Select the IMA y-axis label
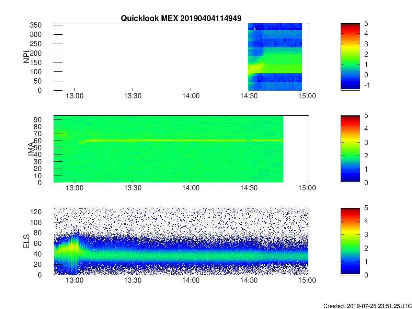412x309 pixels. pos(31,149)
